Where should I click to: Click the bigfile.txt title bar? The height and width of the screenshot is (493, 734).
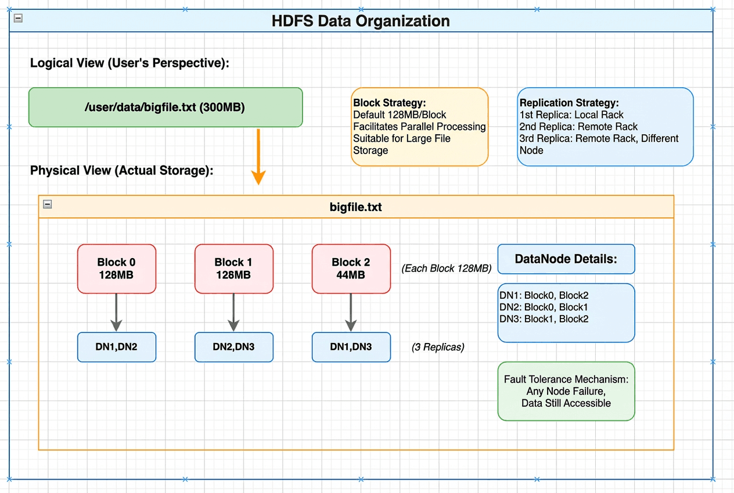[x=355, y=206]
